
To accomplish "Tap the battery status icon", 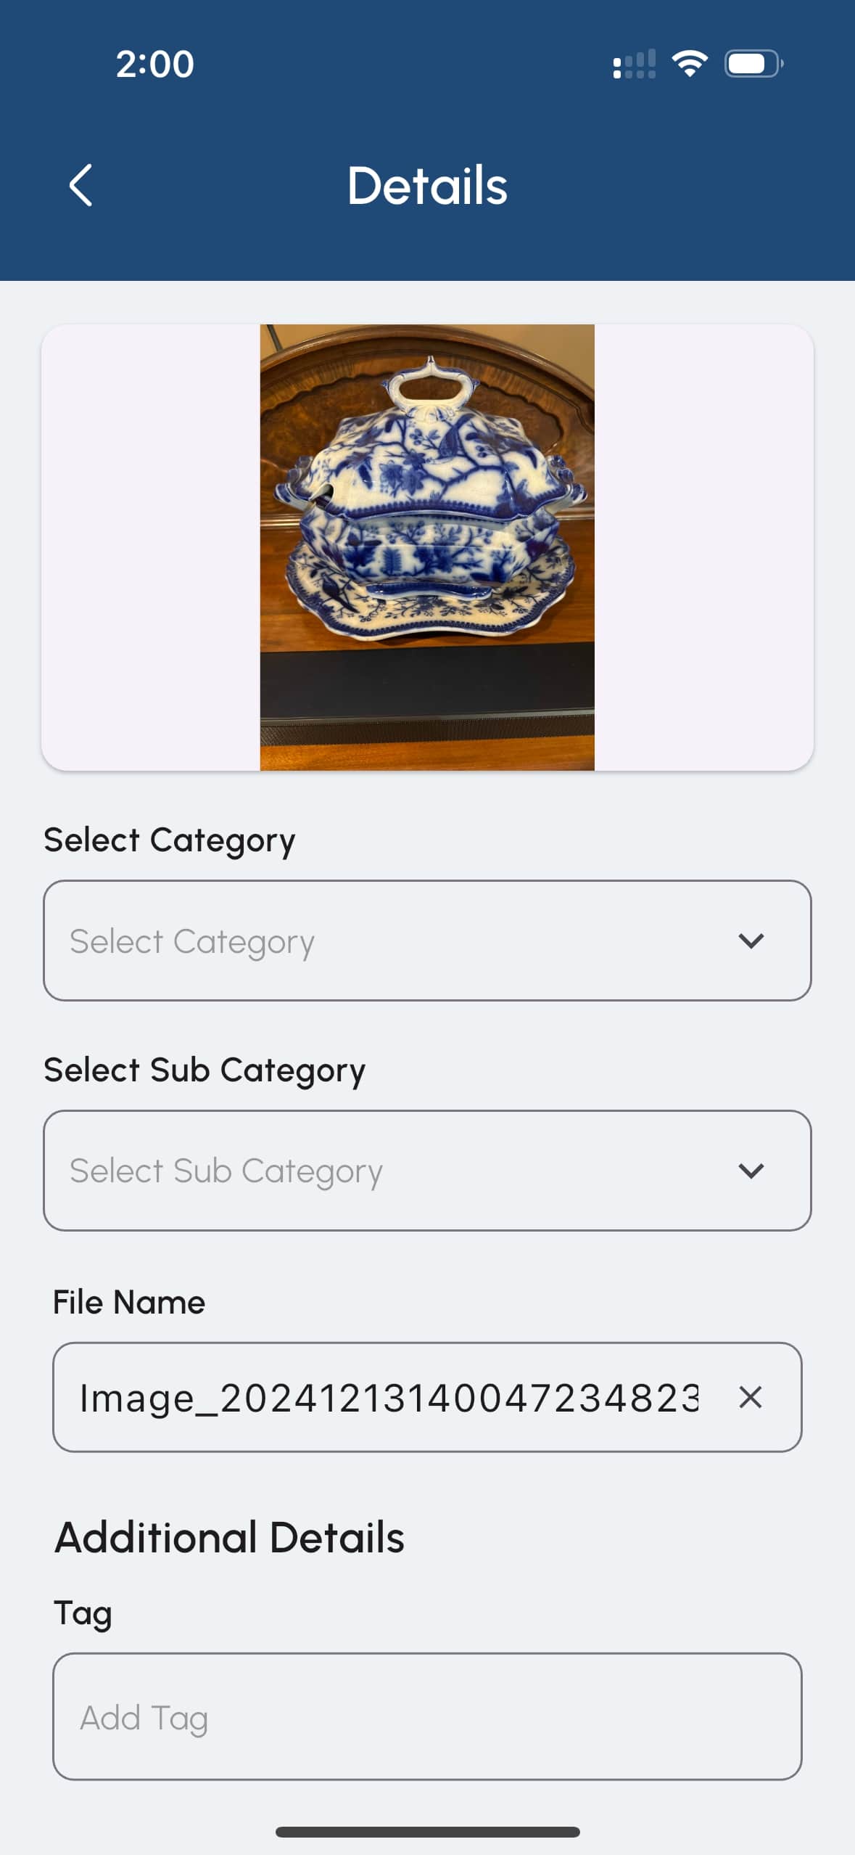I will 753,64.
